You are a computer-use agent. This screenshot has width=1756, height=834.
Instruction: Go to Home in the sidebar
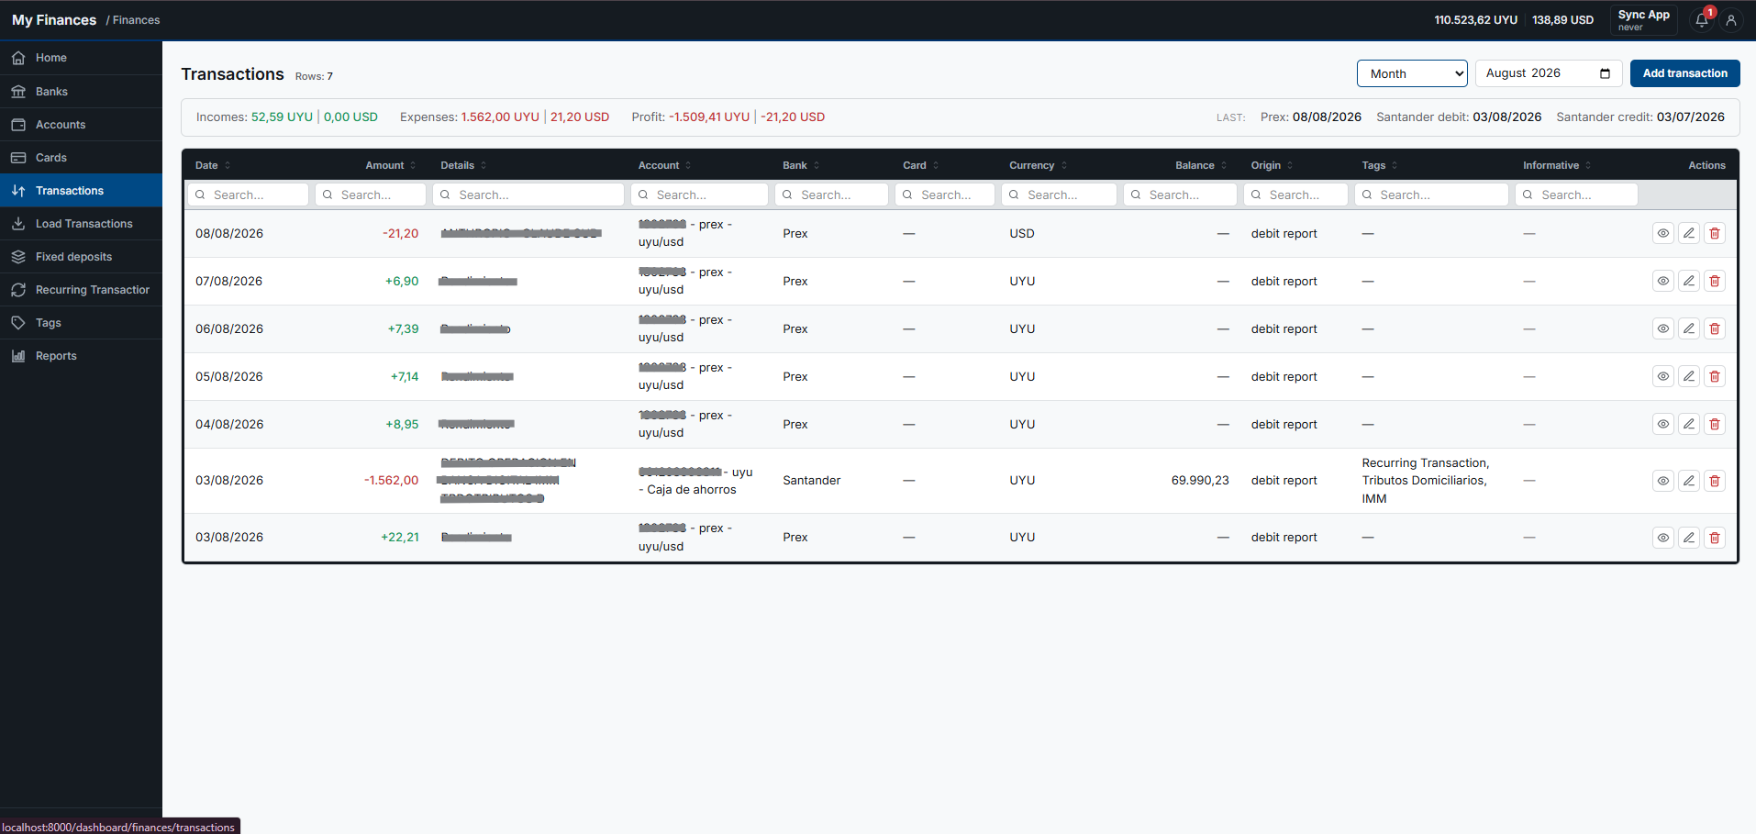pos(81,58)
